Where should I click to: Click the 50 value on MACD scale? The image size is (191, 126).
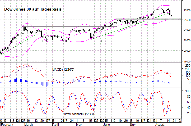(x=189, y=79)
